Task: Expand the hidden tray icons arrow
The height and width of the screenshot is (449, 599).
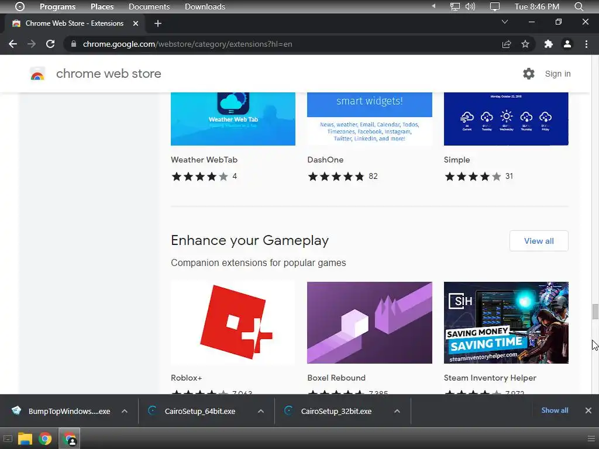Action: tap(433, 6)
